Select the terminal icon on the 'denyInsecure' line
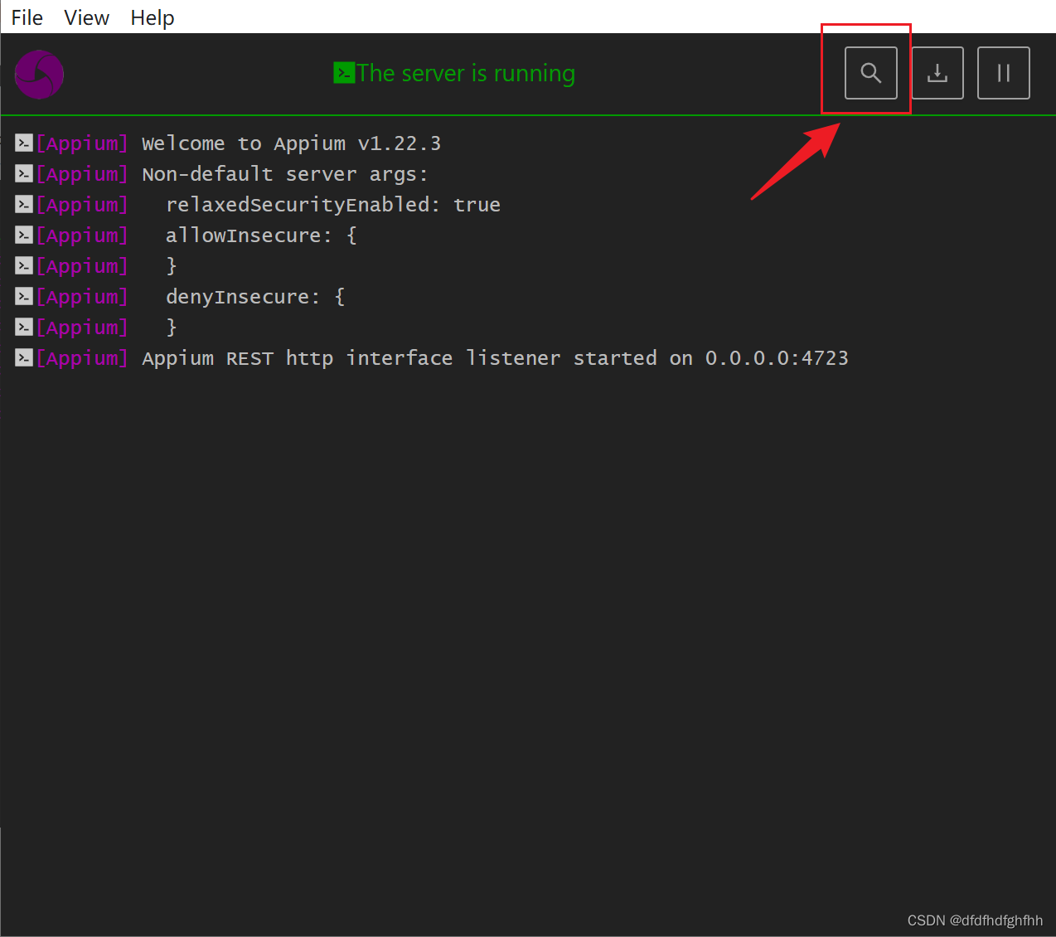Screen dimensions: 1056x937 (23, 296)
